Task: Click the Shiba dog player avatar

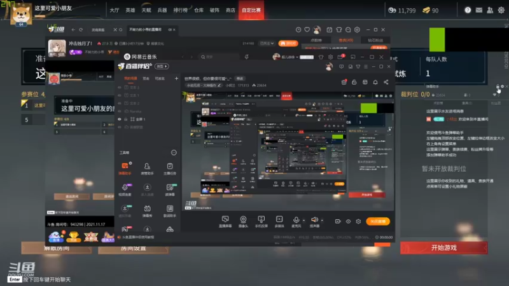Action: [x=21, y=13]
